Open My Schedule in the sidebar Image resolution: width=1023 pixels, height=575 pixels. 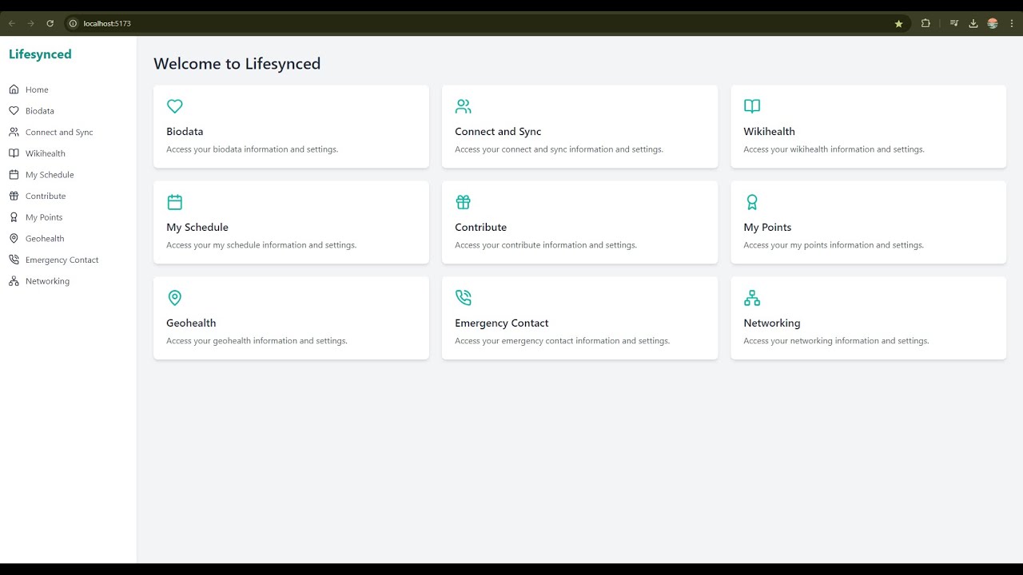(x=49, y=175)
